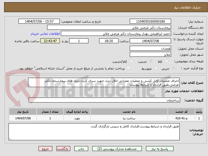Click the شماره نیاز field 1104050160000180
The width and height of the screenshot is (208, 156).
pos(150,21)
